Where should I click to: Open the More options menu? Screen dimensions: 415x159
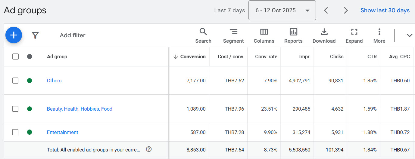pyautogui.click(x=379, y=36)
